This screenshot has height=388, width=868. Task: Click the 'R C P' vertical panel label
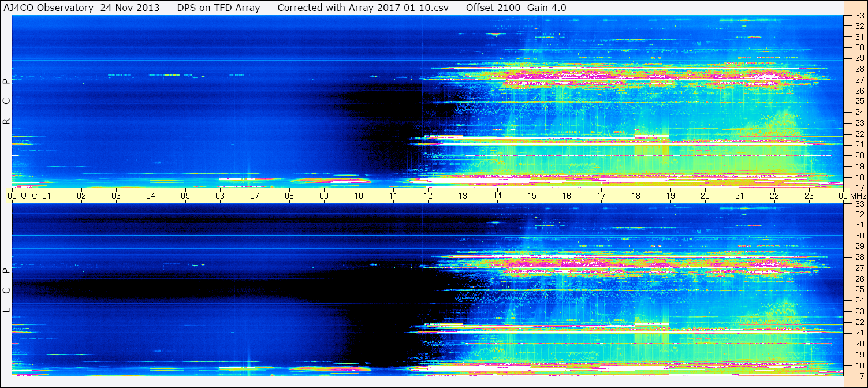tap(7, 101)
